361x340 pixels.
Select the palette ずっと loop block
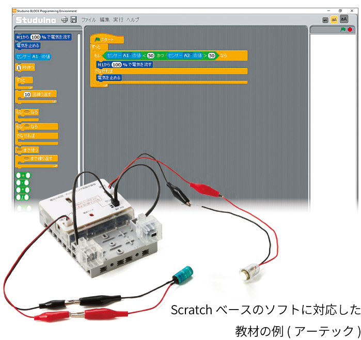24,82
